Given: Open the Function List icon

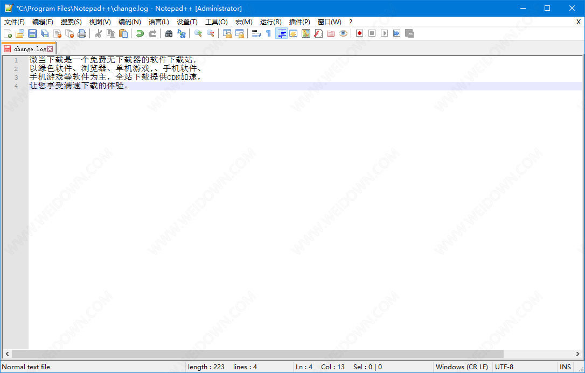Looking at the screenshot, I should (318, 33).
